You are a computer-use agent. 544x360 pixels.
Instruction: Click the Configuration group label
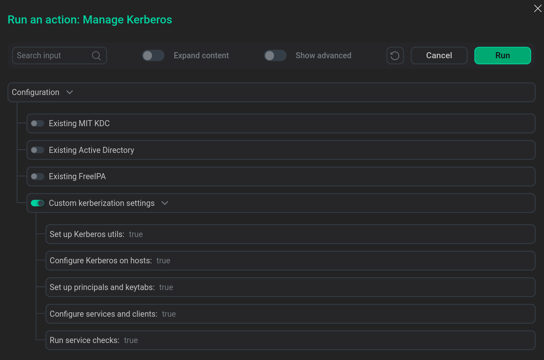pyautogui.click(x=35, y=92)
